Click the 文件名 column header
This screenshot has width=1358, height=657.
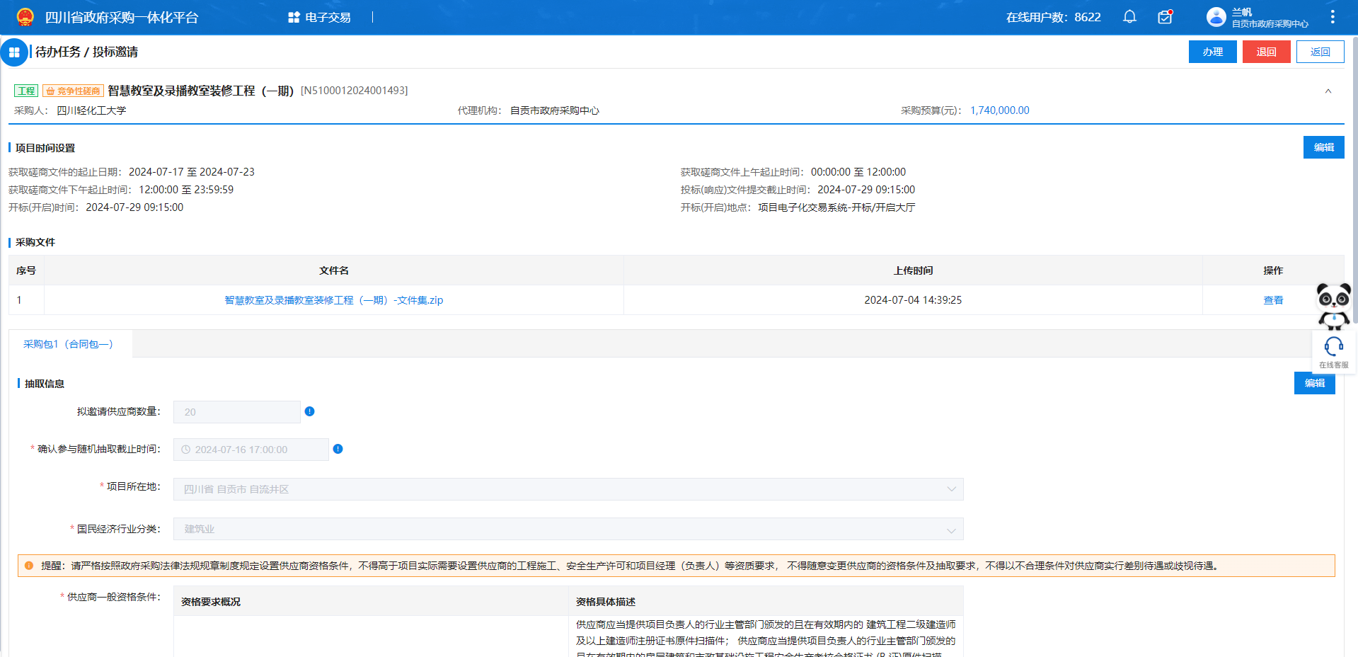pyautogui.click(x=334, y=270)
